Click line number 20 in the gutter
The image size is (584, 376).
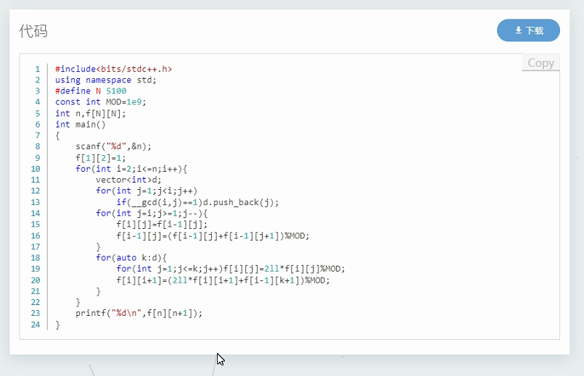tap(36, 280)
